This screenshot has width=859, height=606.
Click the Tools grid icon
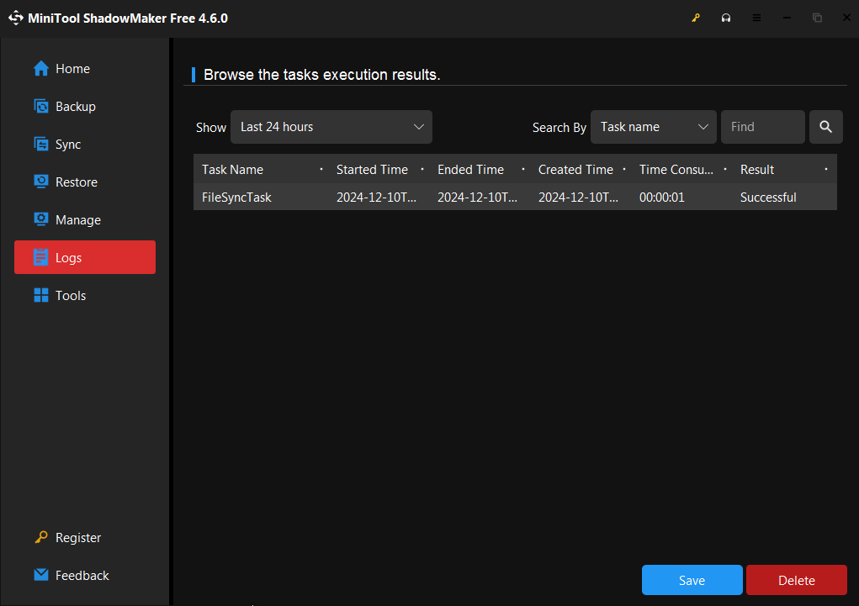(x=41, y=296)
